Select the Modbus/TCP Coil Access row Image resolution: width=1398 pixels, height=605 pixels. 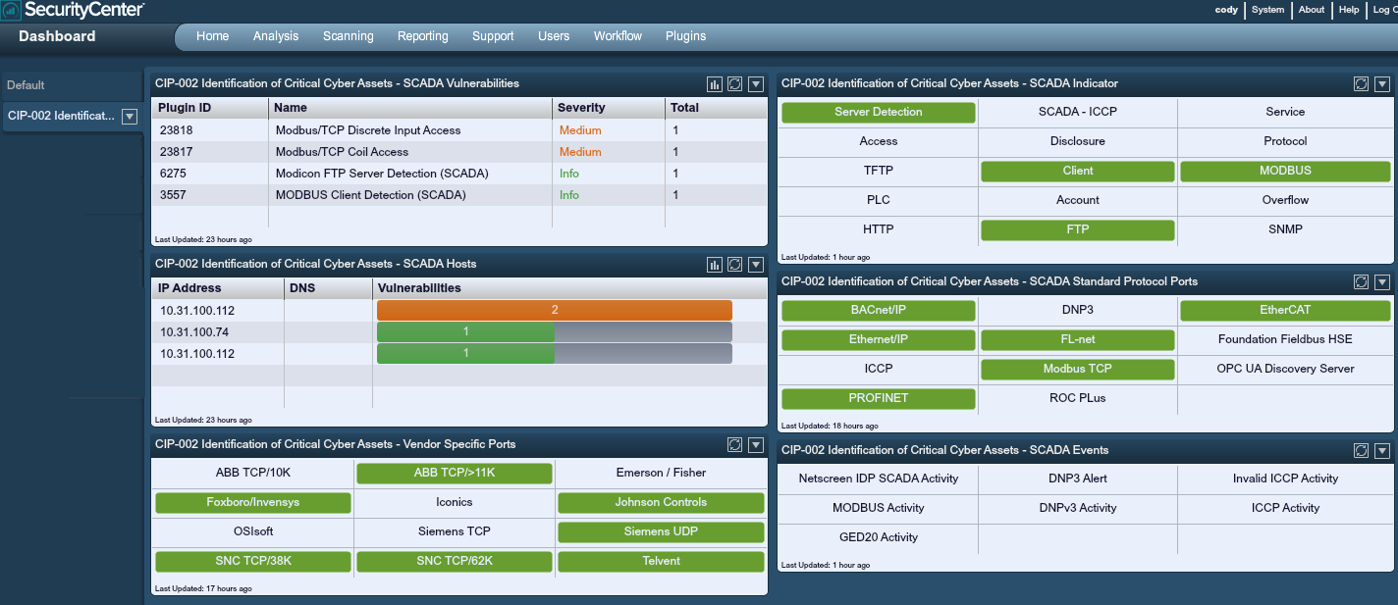tap(459, 152)
